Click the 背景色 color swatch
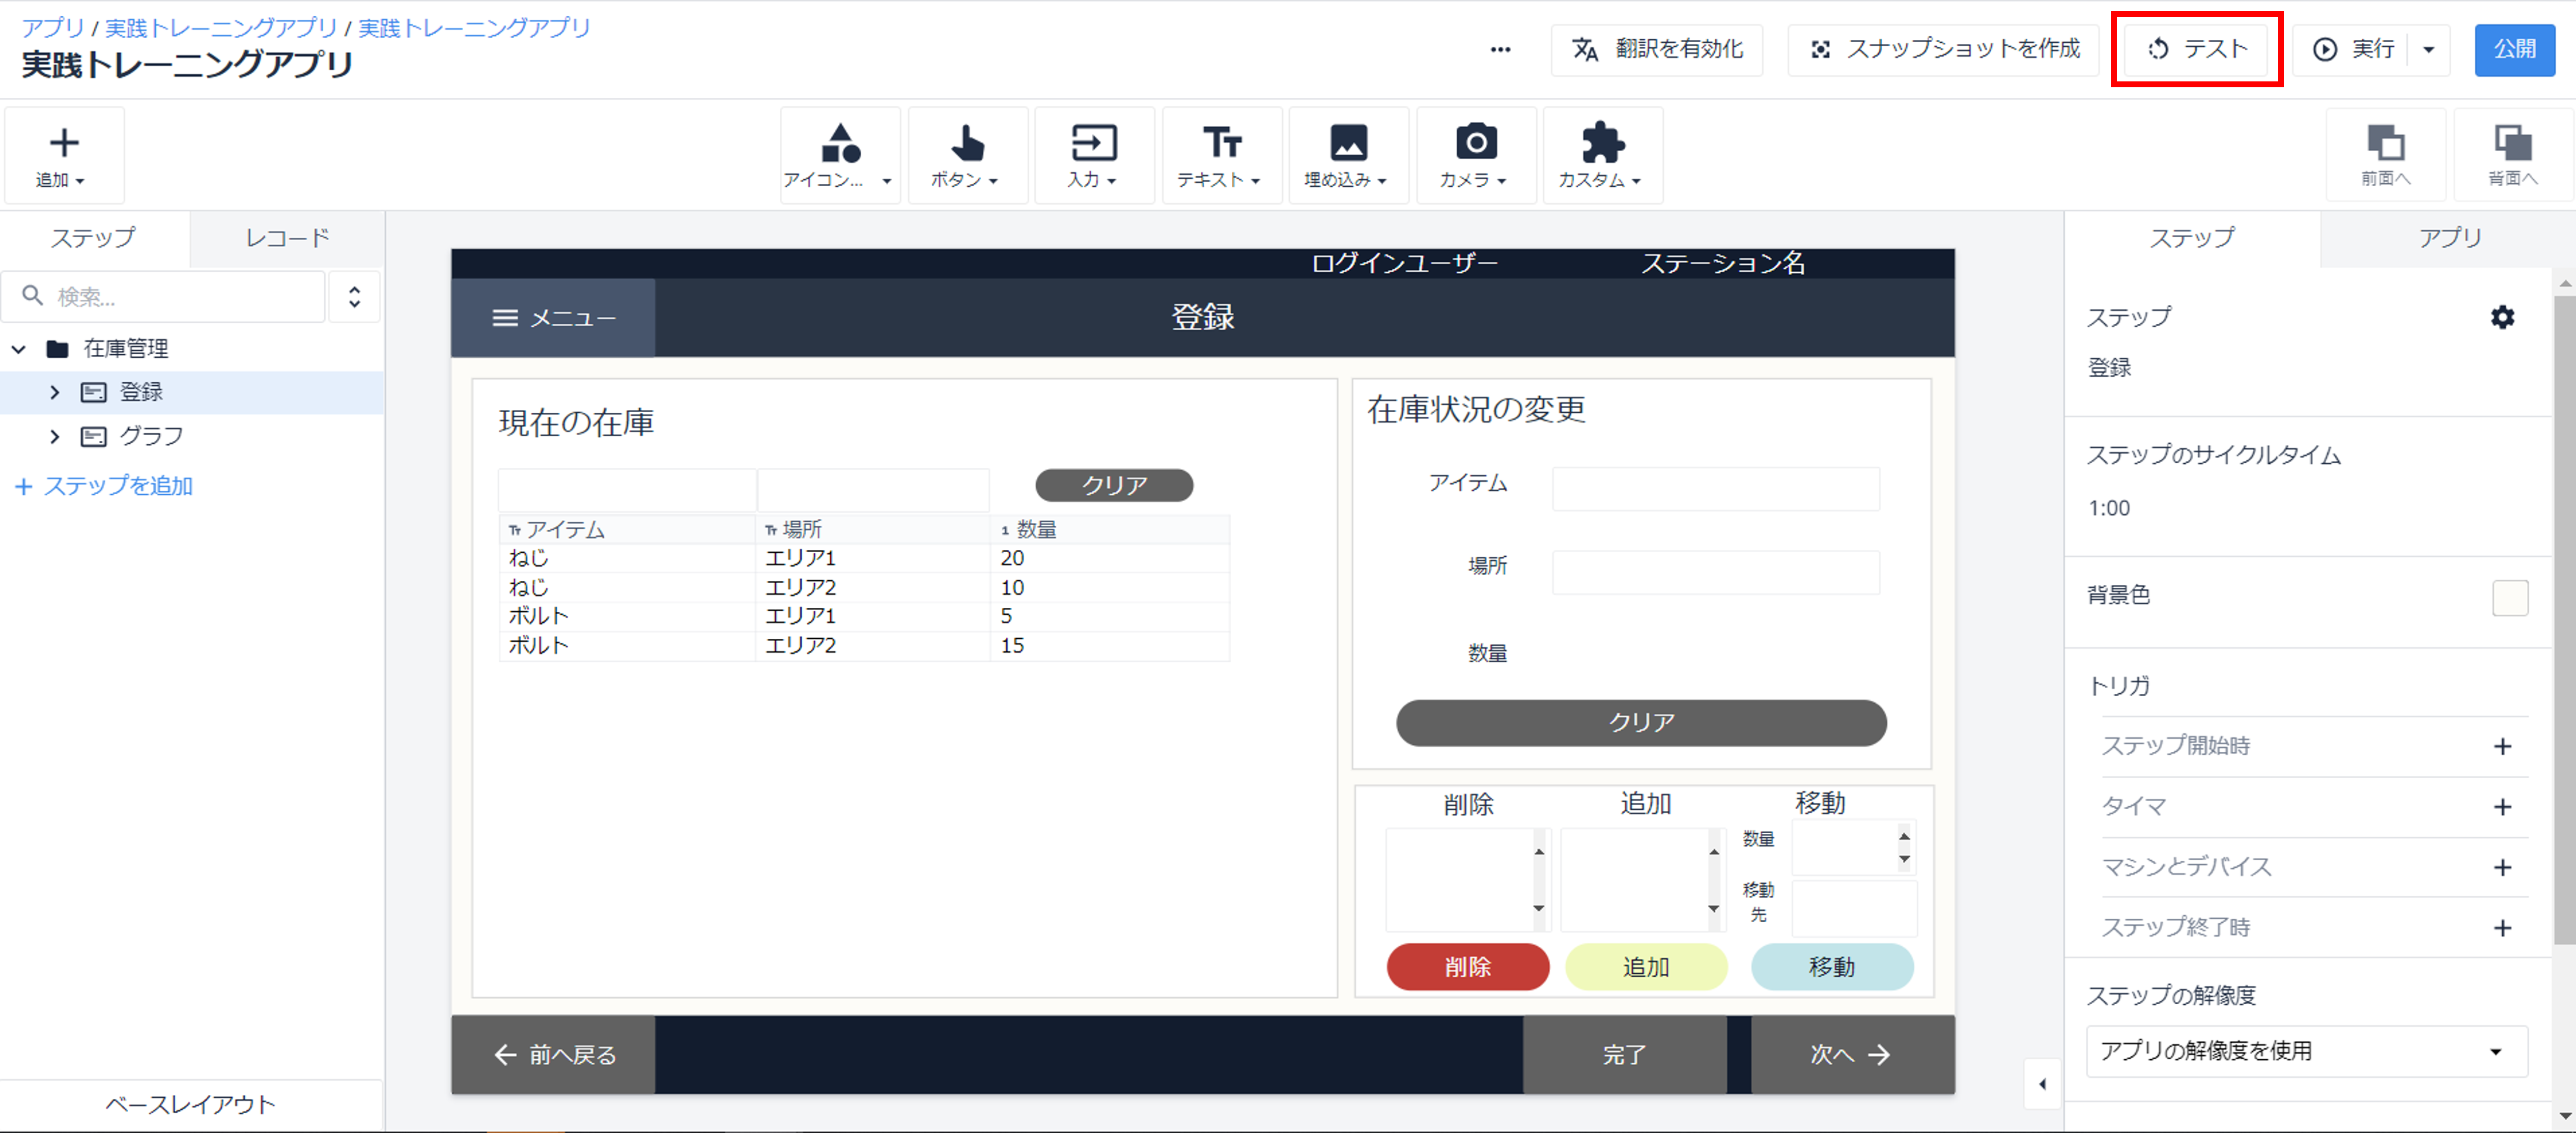The image size is (2576, 1133). pyautogui.click(x=2510, y=598)
